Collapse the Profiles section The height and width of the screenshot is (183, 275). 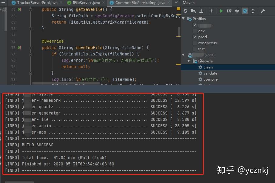tap(183, 18)
